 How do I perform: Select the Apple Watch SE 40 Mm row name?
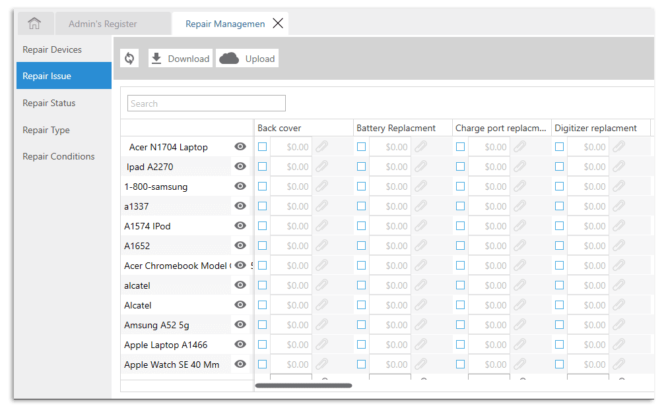pos(172,364)
